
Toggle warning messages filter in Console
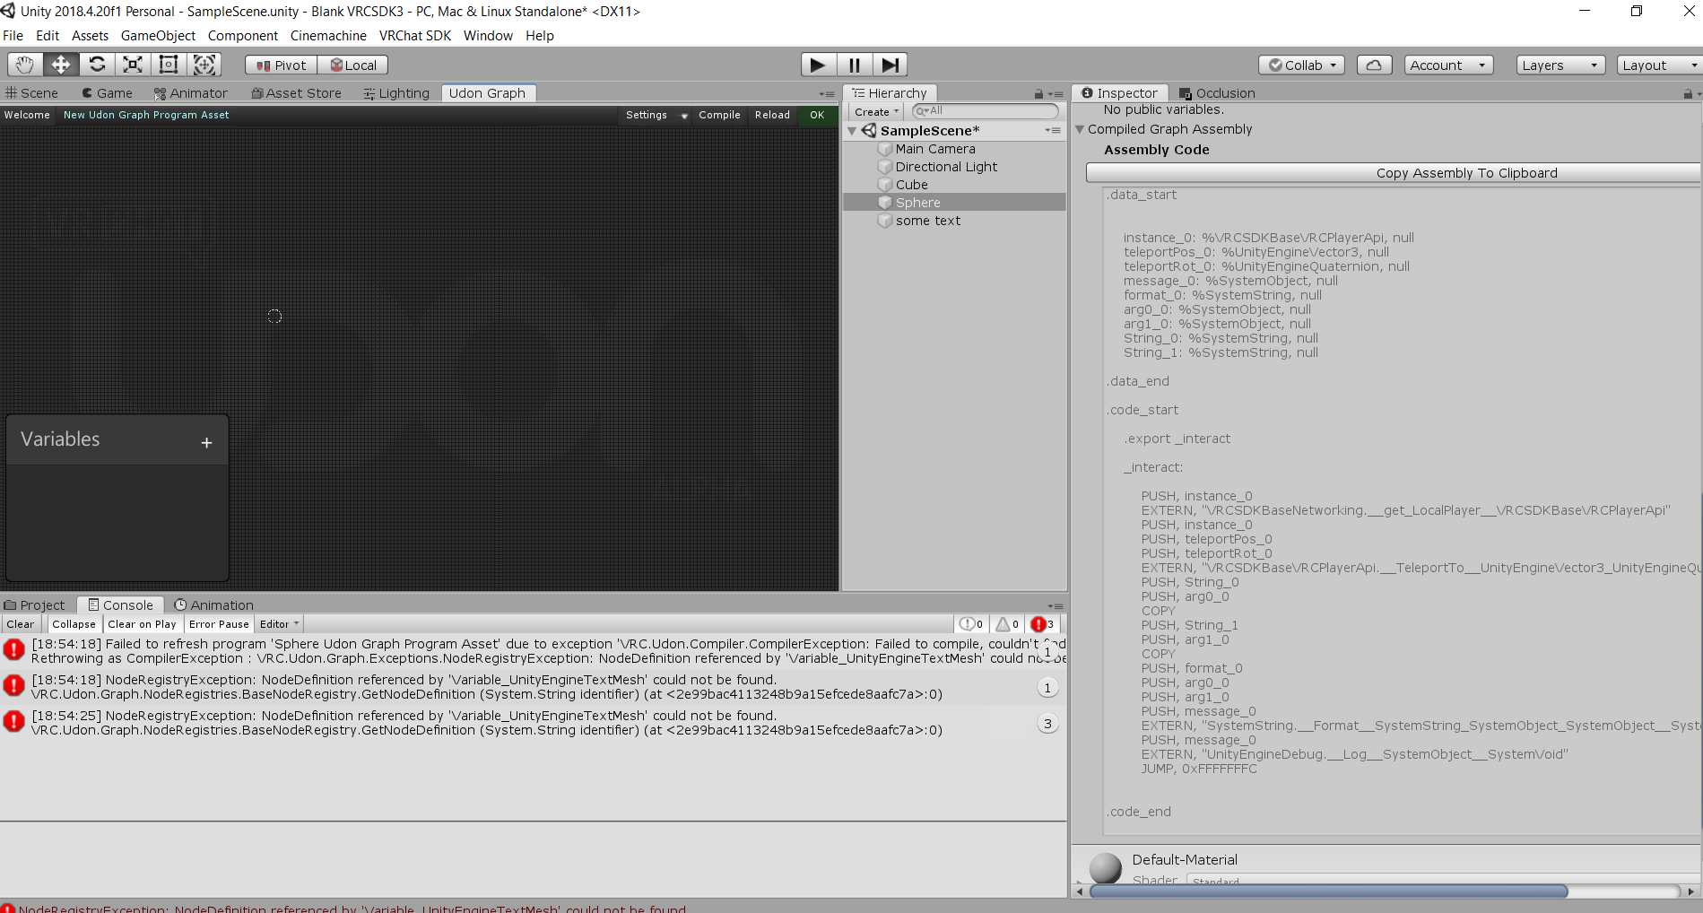[x=1007, y=624]
